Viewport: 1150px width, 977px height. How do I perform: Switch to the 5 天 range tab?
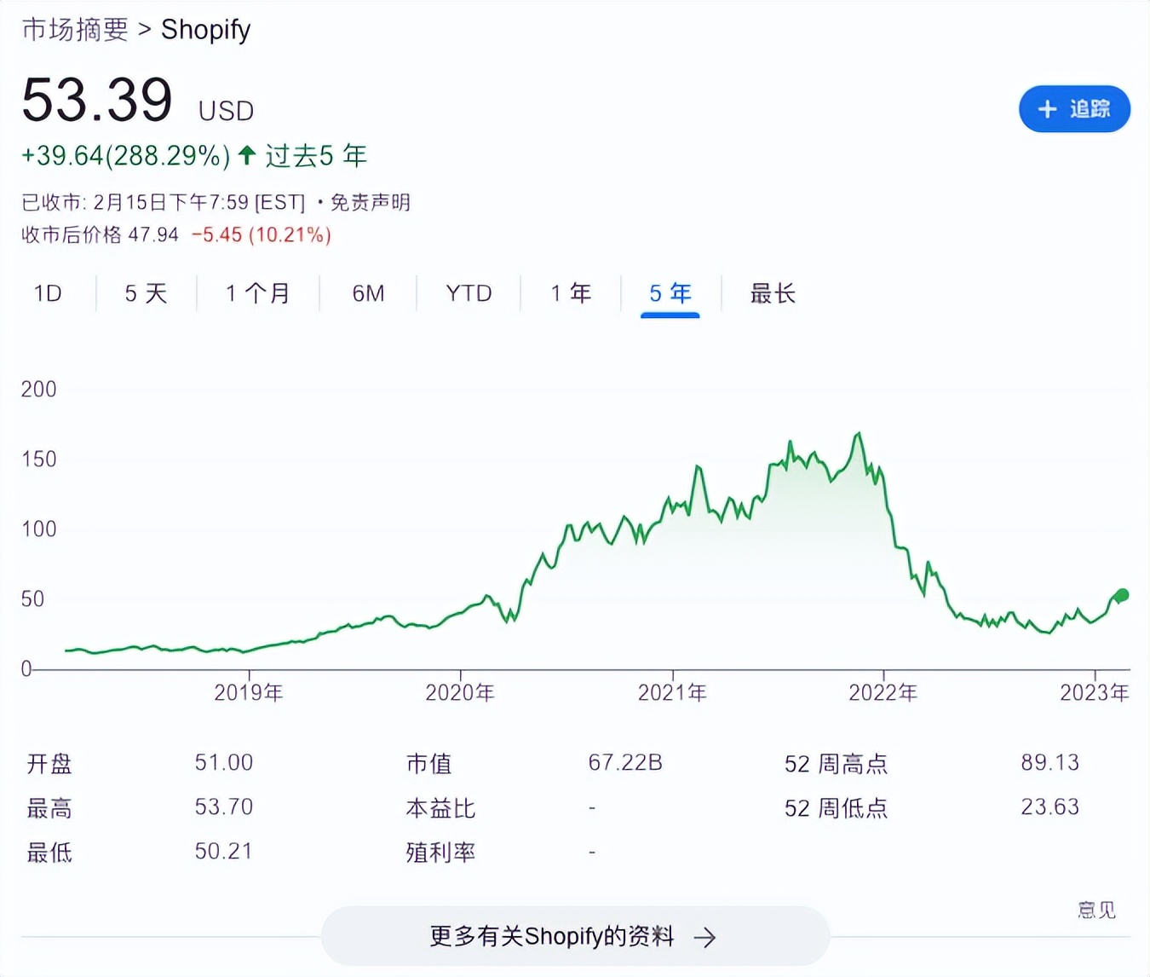click(x=146, y=294)
